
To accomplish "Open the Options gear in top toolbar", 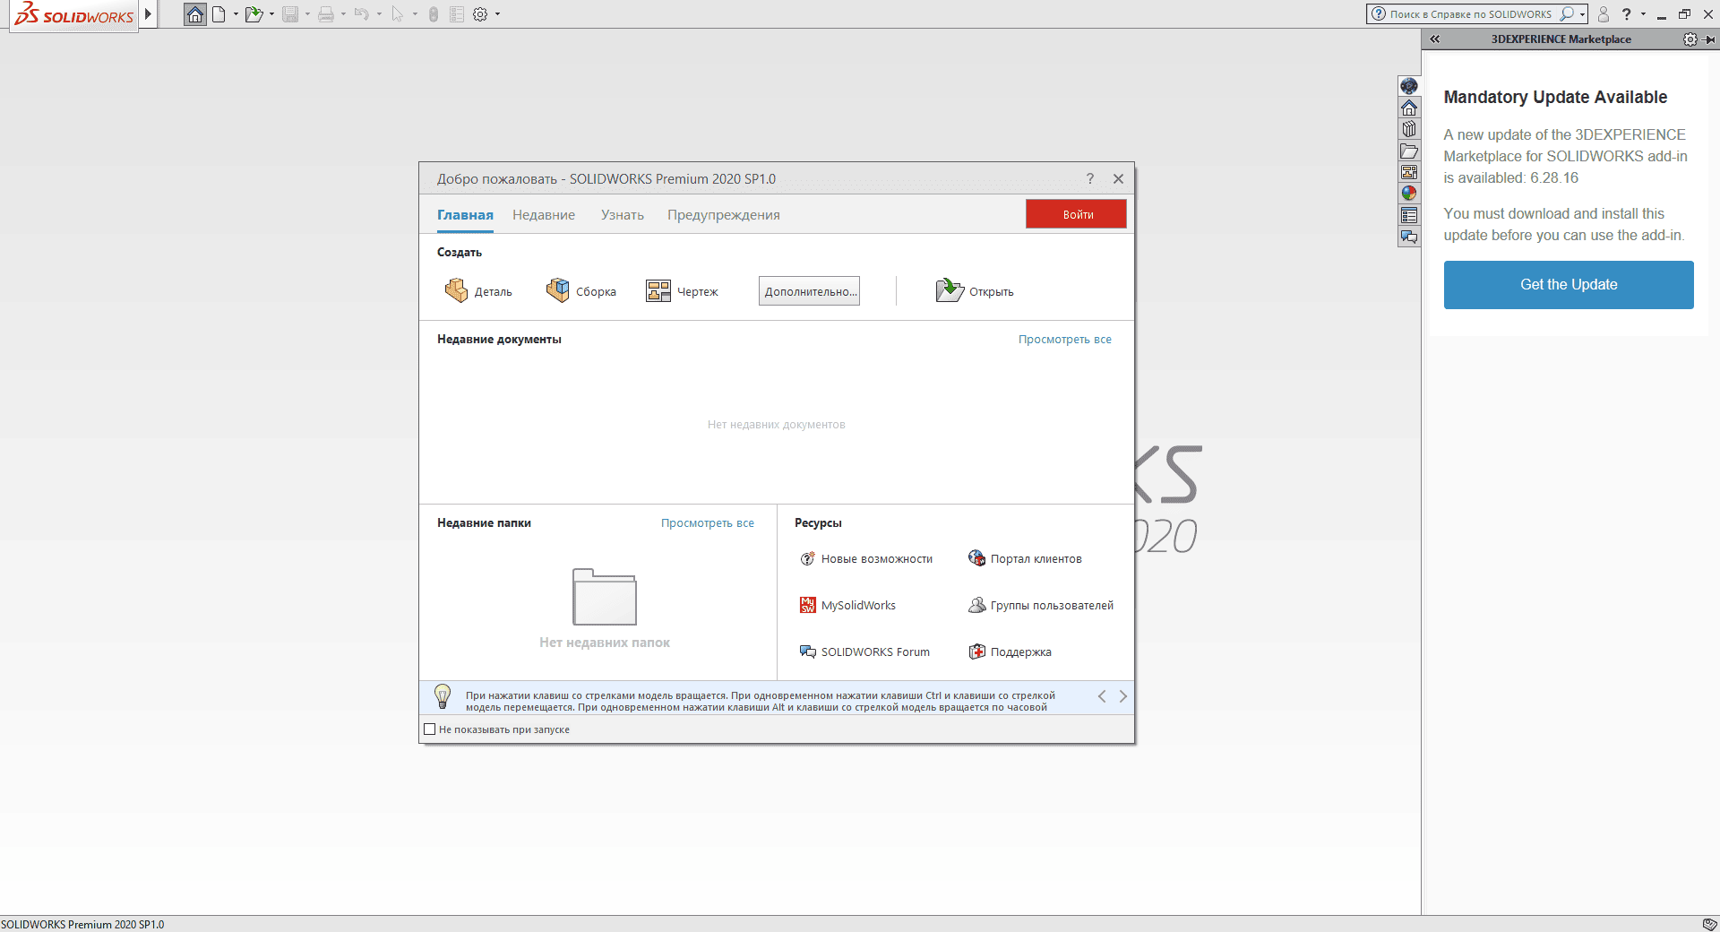I will 480,14.
